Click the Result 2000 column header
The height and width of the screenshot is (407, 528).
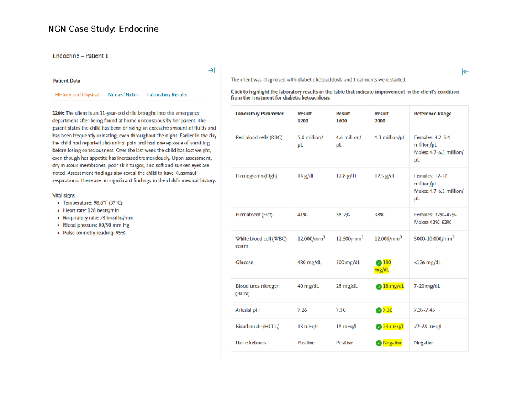[x=381, y=117]
